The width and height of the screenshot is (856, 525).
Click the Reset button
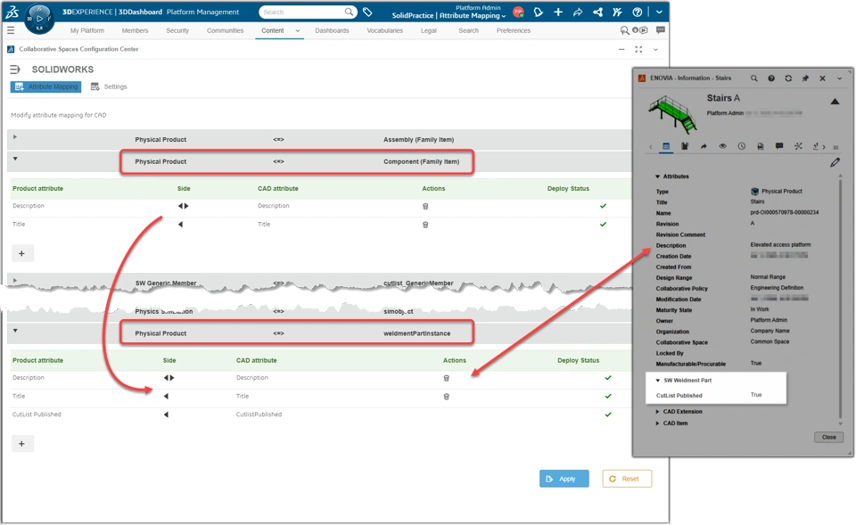click(x=627, y=479)
